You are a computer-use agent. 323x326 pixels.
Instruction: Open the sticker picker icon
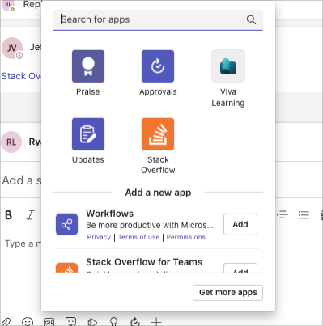click(x=70, y=322)
